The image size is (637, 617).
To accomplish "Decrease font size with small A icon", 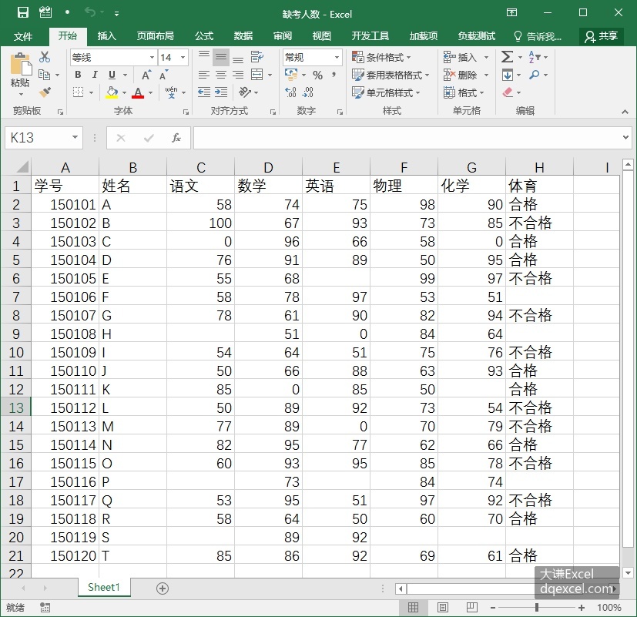I will (x=163, y=75).
